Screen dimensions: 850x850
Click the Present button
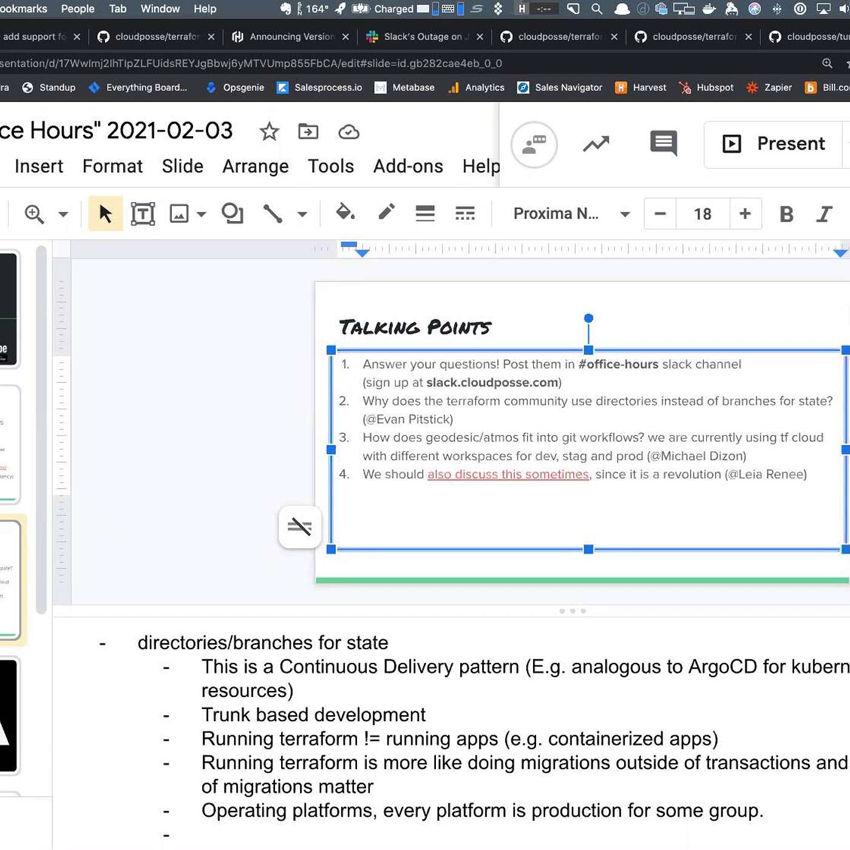(774, 144)
